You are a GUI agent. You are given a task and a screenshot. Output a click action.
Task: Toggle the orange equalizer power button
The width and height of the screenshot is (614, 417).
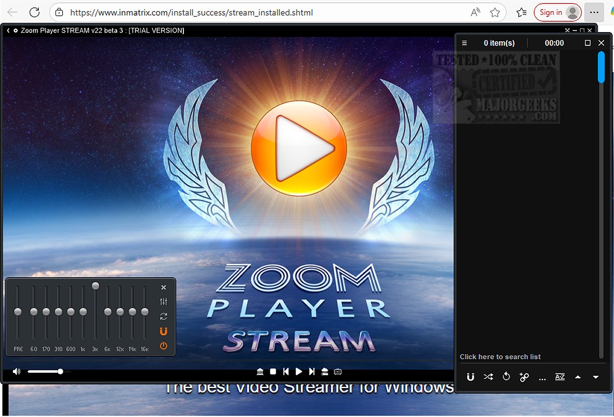tap(164, 346)
